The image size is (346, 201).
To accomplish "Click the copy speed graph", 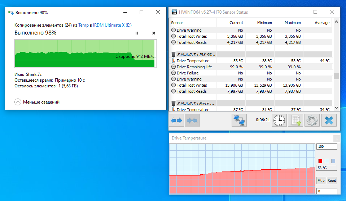I will pyautogui.click(x=86, y=54).
